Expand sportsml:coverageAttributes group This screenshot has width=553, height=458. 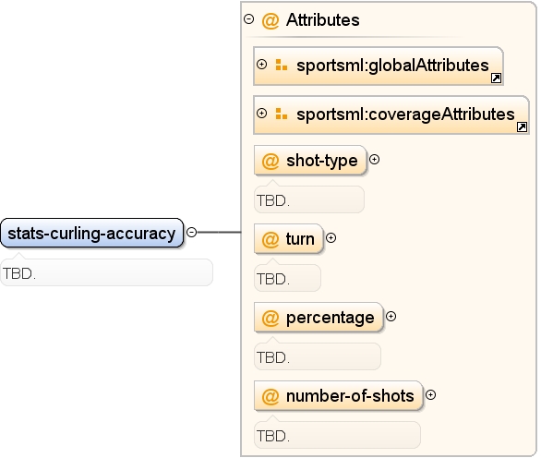point(261,114)
